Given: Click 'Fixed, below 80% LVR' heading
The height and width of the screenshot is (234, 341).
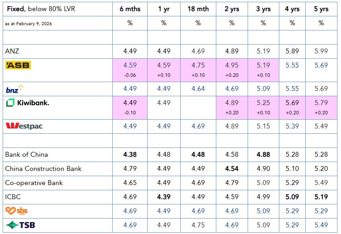Looking at the screenshot, I should coord(41,9).
